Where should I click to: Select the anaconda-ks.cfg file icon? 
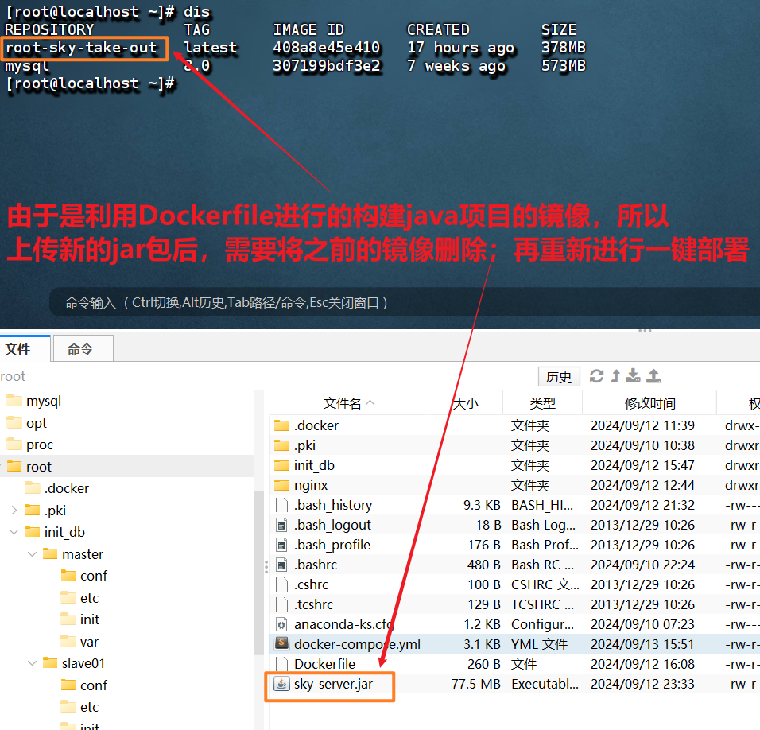281,624
